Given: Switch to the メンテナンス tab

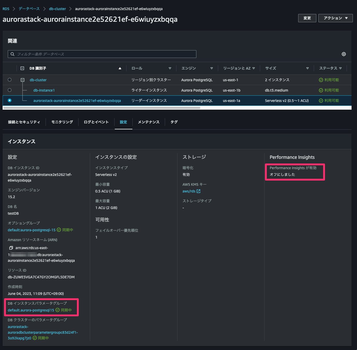Looking at the screenshot, I should 148,122.
